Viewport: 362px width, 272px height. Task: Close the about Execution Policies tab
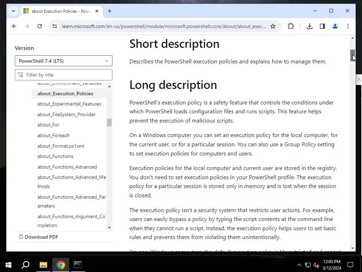97,11
